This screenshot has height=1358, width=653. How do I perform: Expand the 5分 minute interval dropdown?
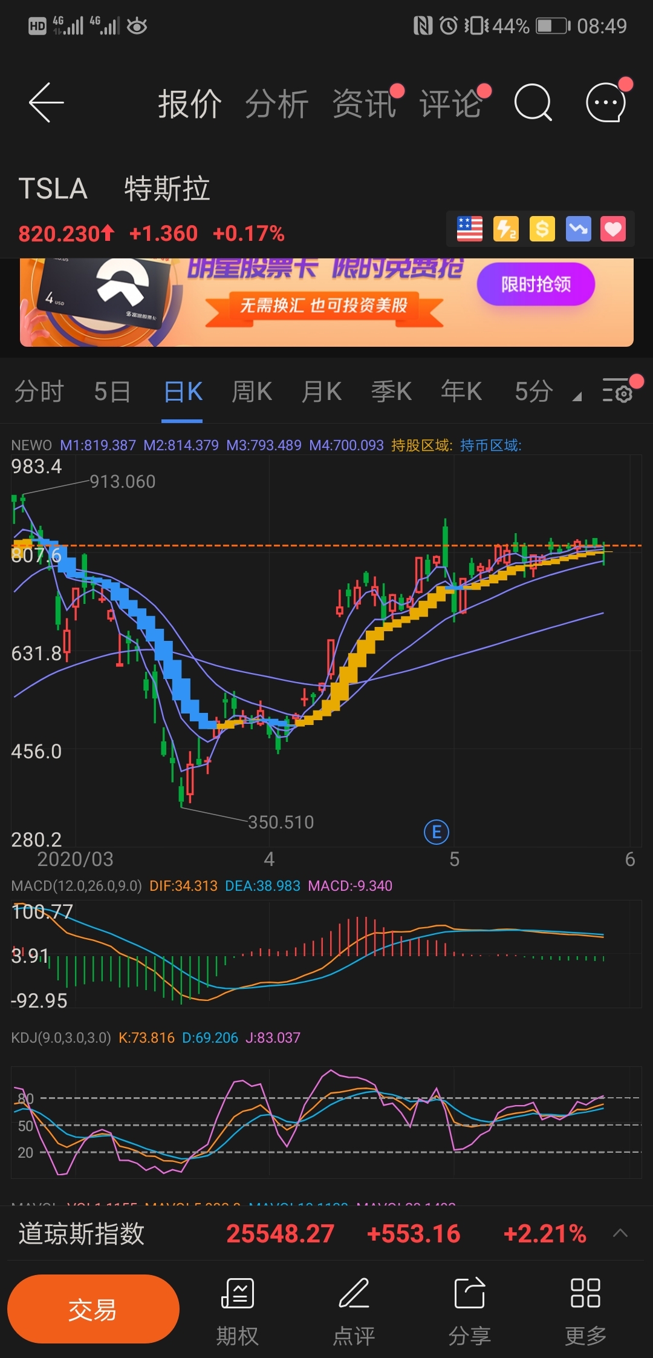547,392
